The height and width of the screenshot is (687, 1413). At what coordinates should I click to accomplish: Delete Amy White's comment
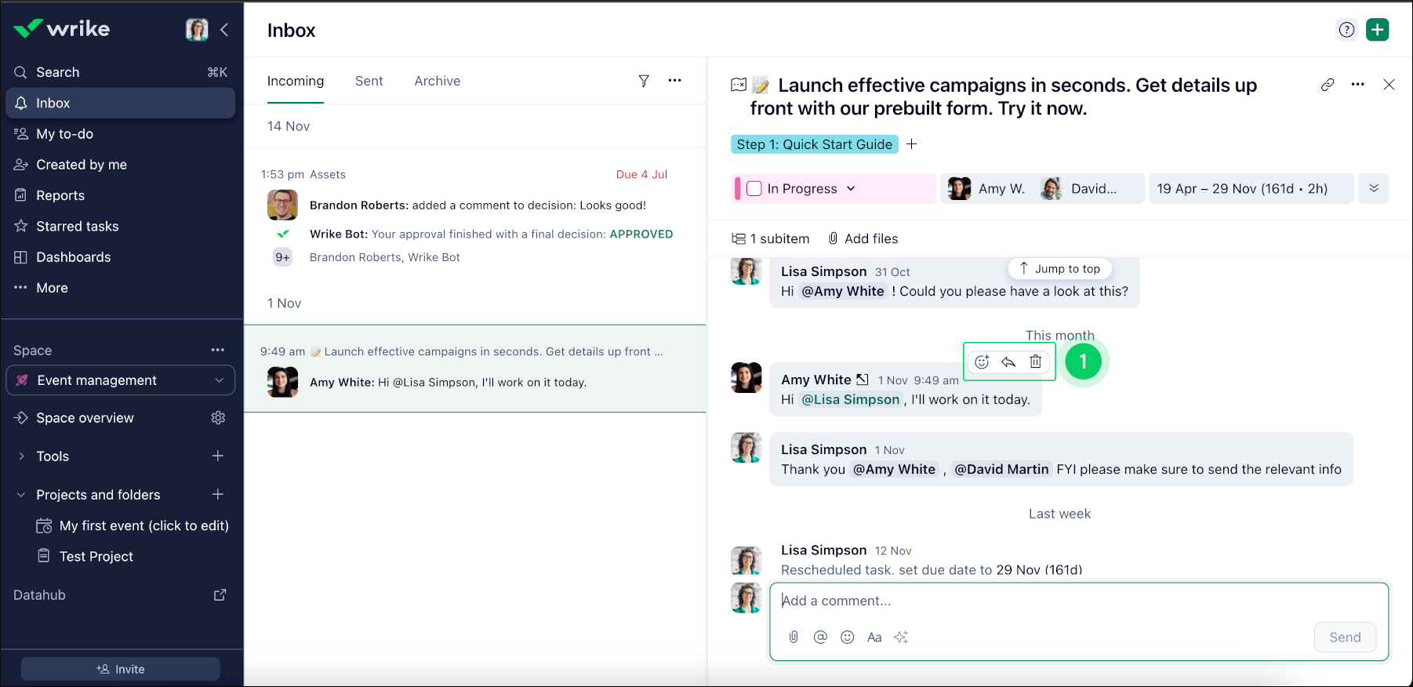click(x=1036, y=362)
